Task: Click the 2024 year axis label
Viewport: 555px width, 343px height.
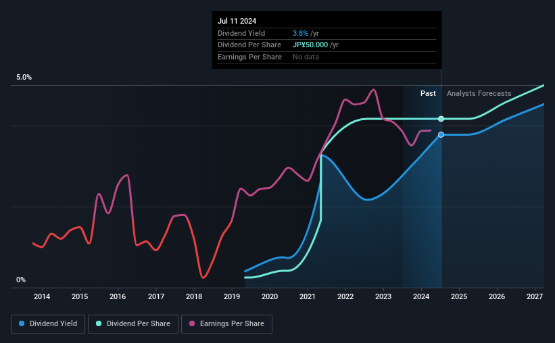Action: (421, 296)
